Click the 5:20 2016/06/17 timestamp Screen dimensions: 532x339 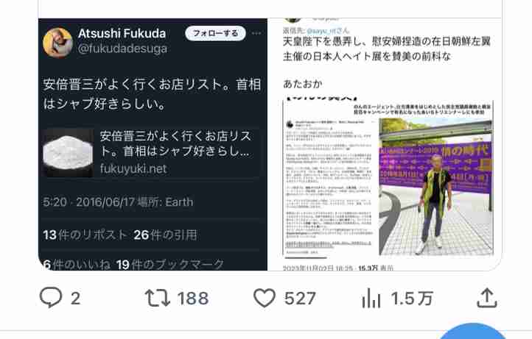118,201
